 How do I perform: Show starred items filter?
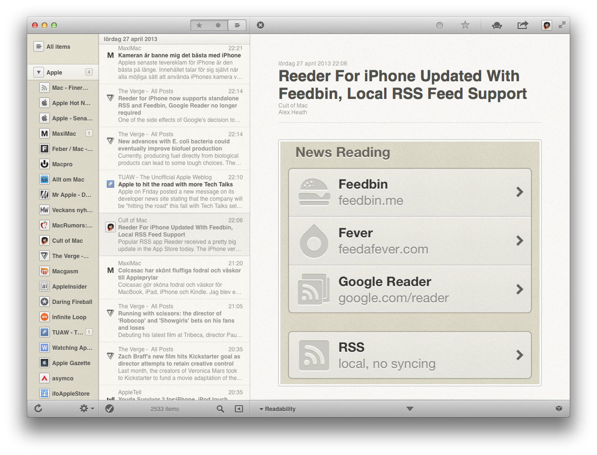point(199,25)
